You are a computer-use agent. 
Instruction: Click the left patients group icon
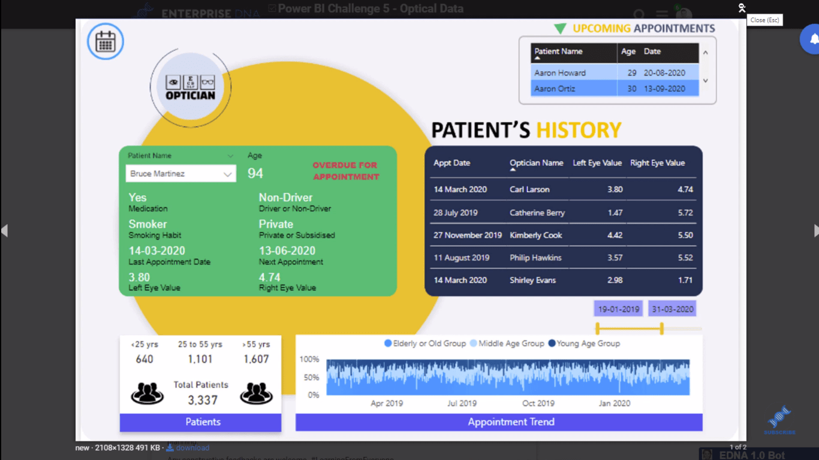point(147,393)
